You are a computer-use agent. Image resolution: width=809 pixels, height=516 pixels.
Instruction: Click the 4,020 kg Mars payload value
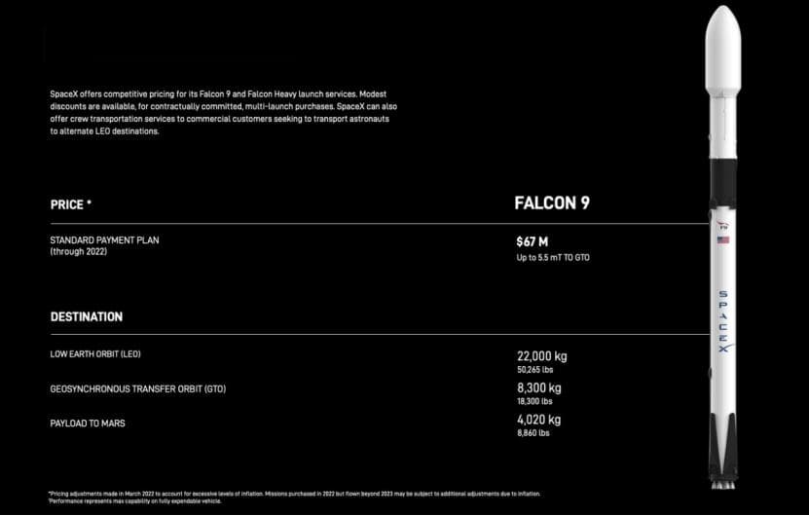(x=538, y=420)
